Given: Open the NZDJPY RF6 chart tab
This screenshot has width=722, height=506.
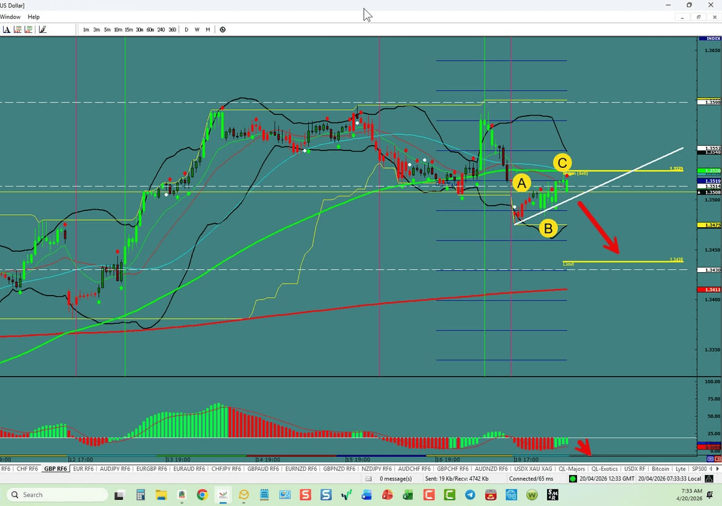Looking at the screenshot, I should coord(377,469).
